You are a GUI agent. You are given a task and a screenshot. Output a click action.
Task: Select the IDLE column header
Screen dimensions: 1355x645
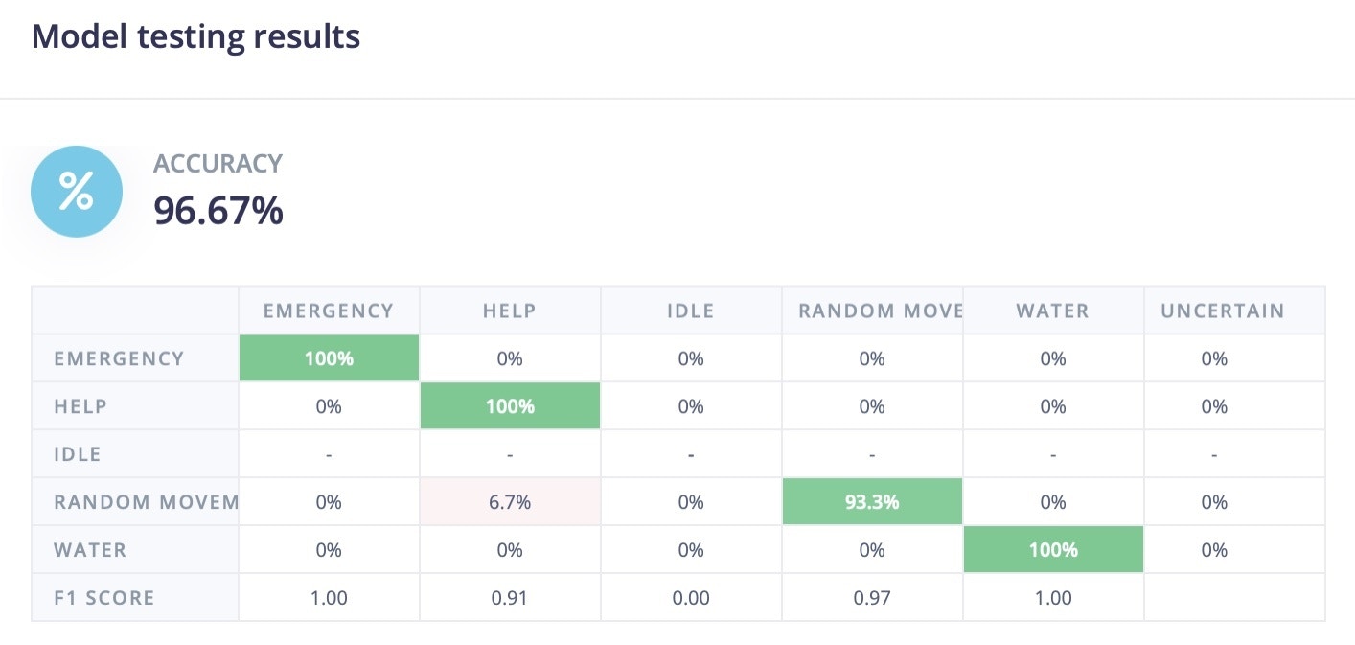click(691, 311)
